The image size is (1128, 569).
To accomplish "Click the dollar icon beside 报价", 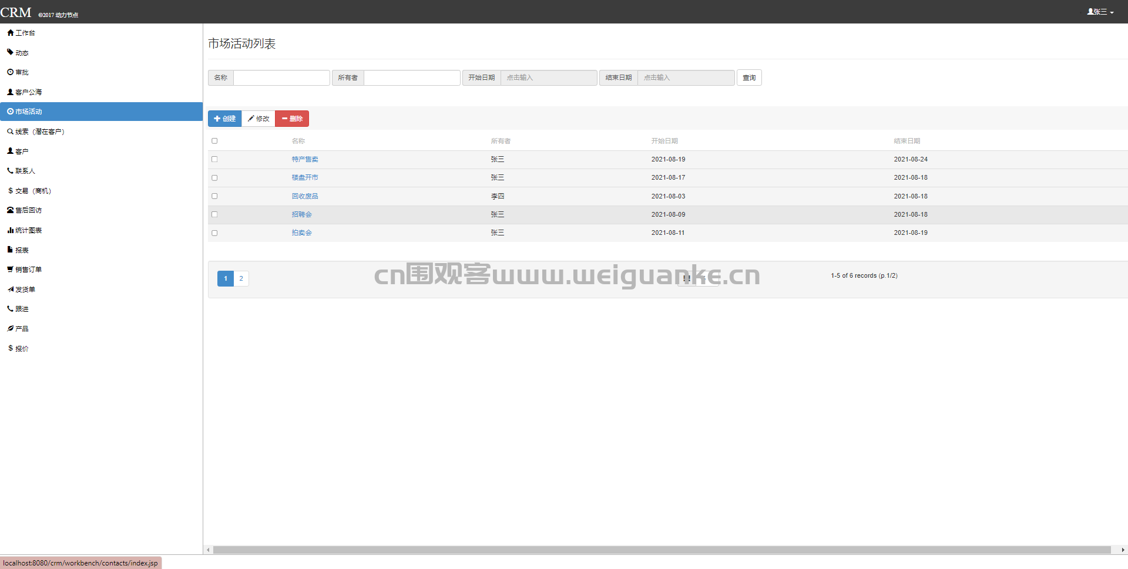I will tap(11, 348).
